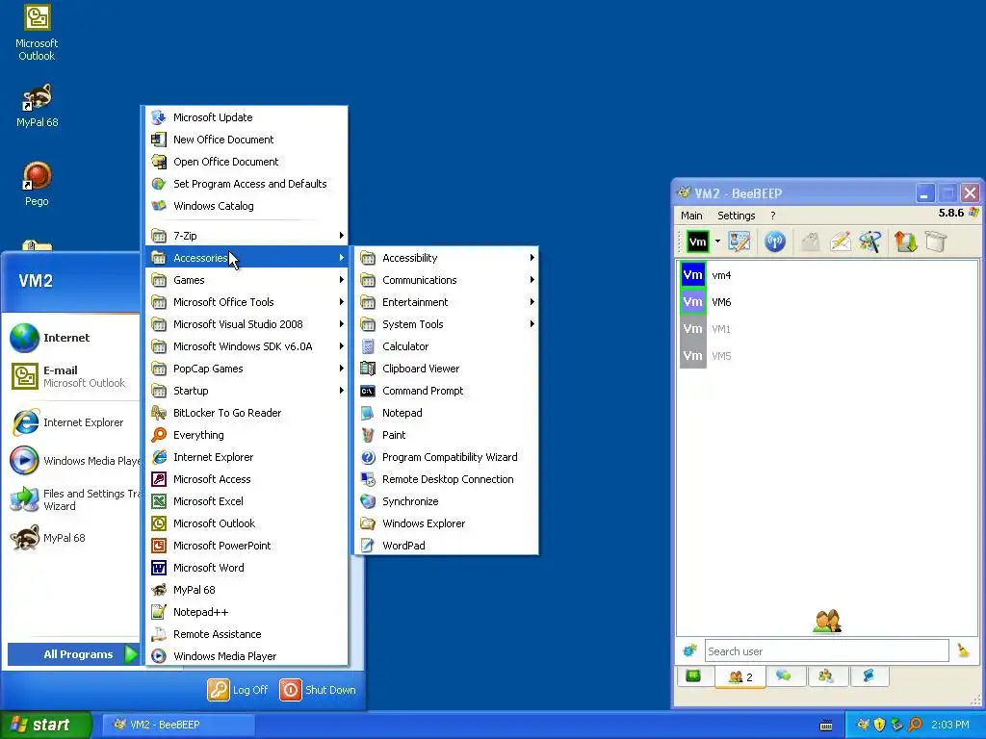Open the groups tab in BeeBEEP
Screen dimensions: 986x739
(825, 676)
